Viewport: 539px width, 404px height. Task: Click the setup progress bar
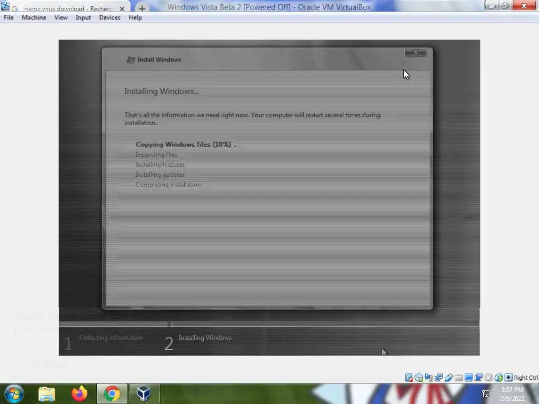pos(269,324)
